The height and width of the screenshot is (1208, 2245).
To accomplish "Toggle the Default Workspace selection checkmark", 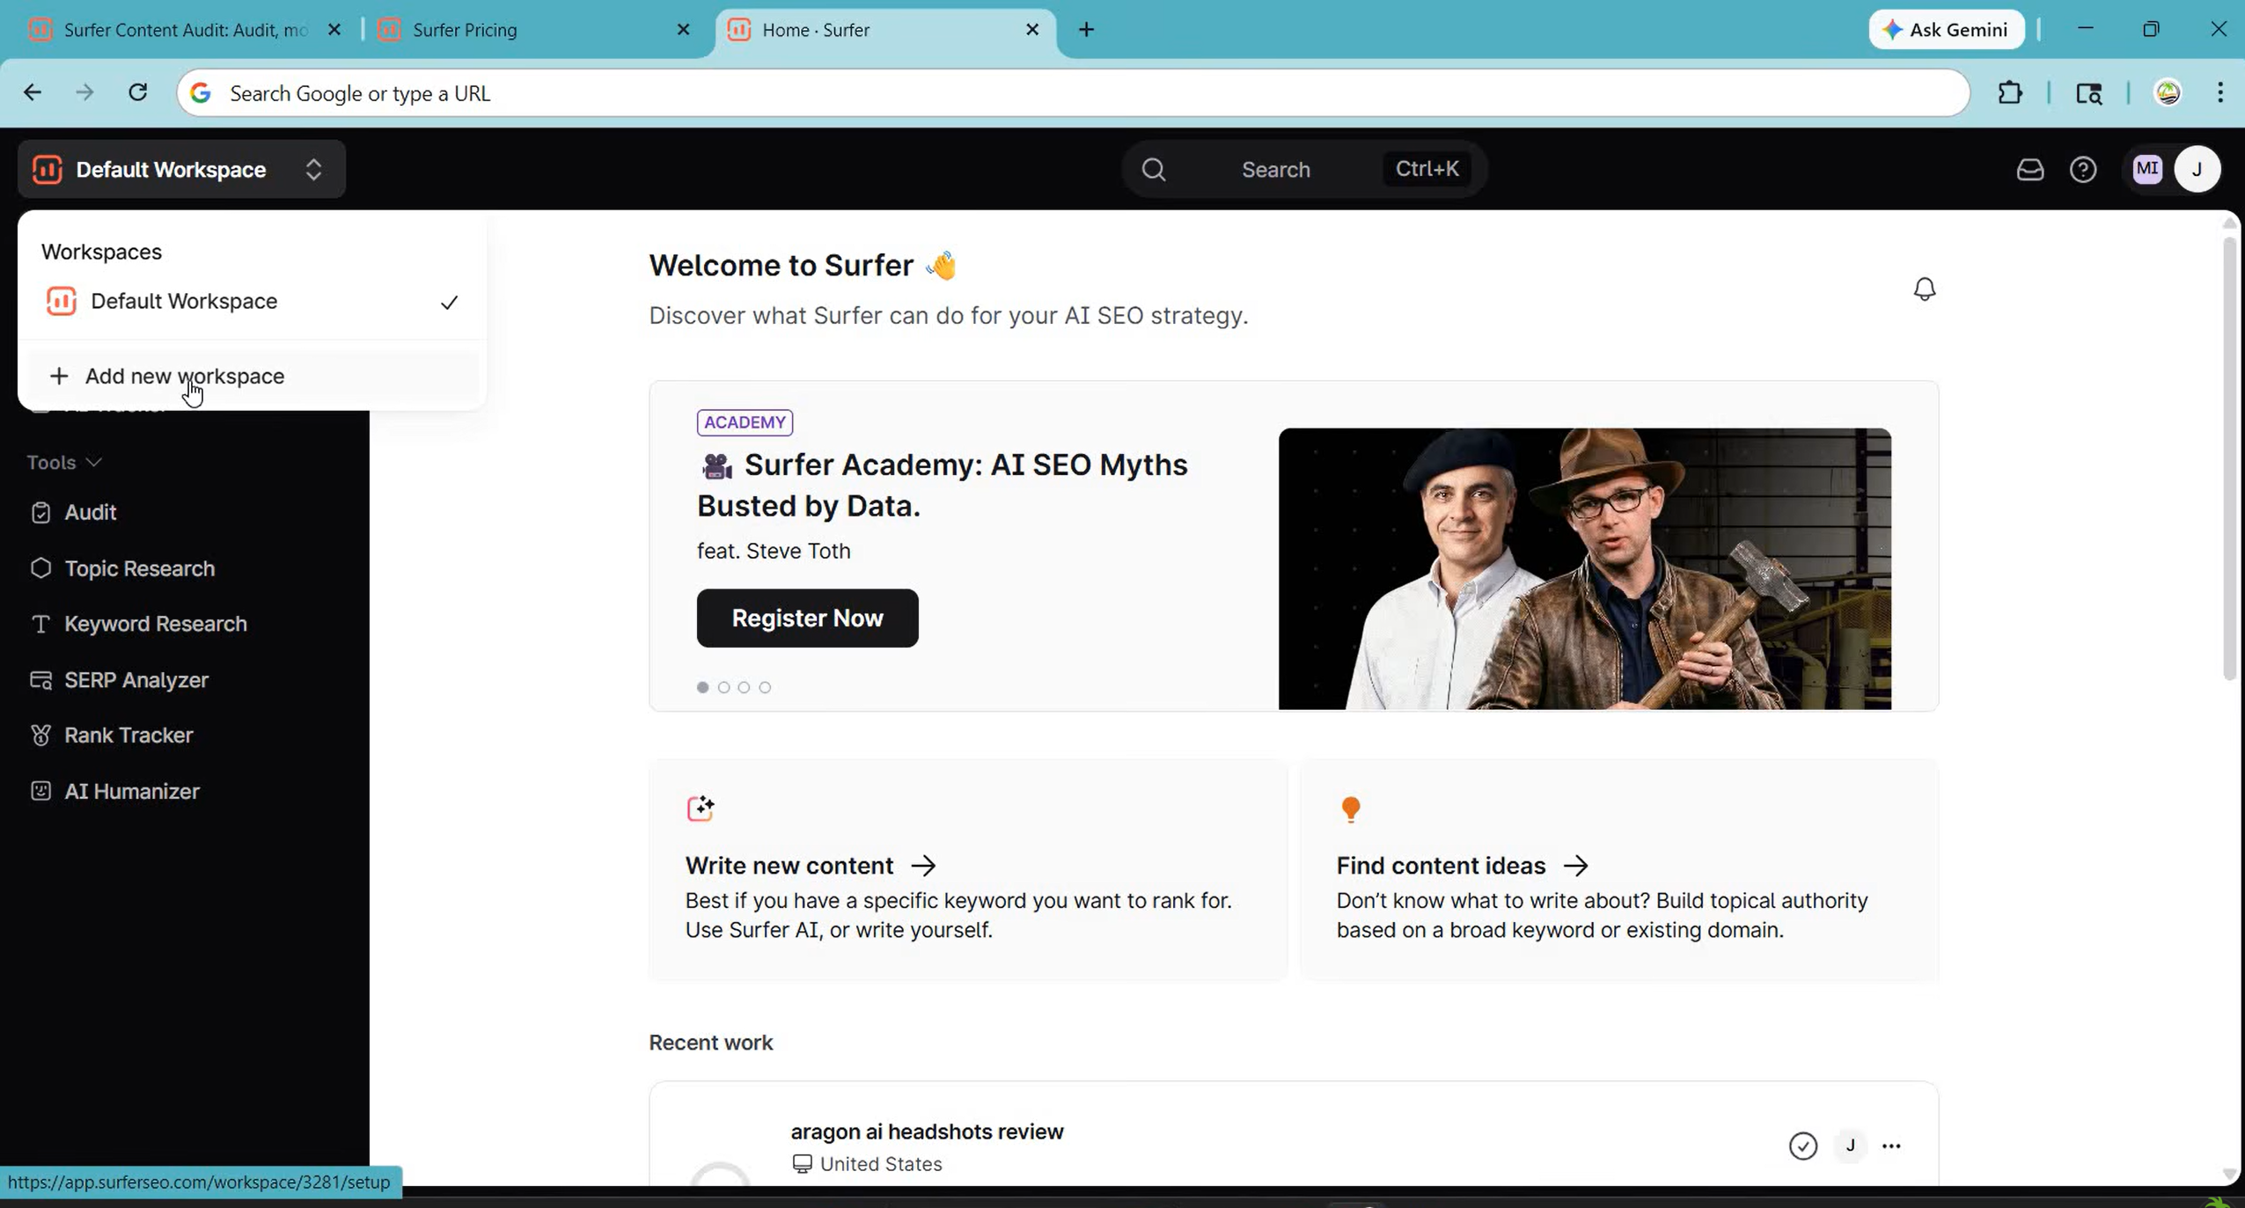I will [x=448, y=302].
